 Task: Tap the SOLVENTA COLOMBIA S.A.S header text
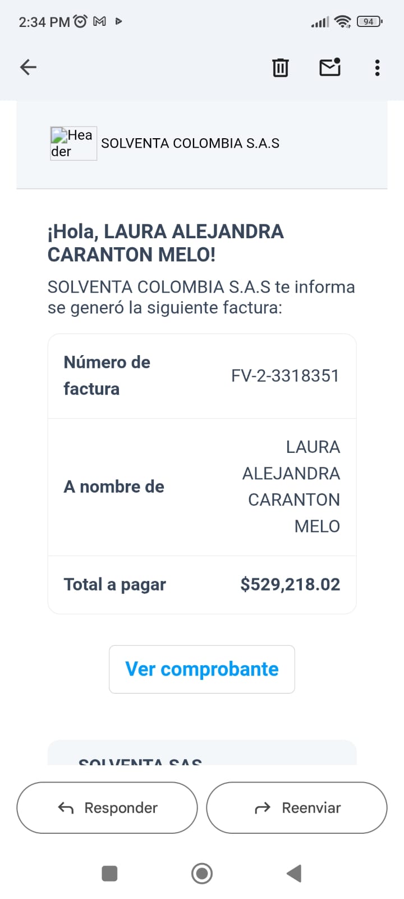(x=190, y=143)
